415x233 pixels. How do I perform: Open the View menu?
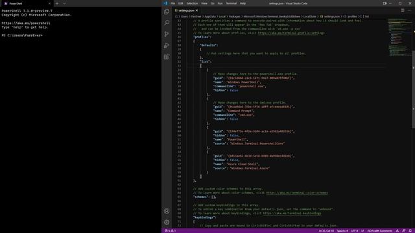204,3
